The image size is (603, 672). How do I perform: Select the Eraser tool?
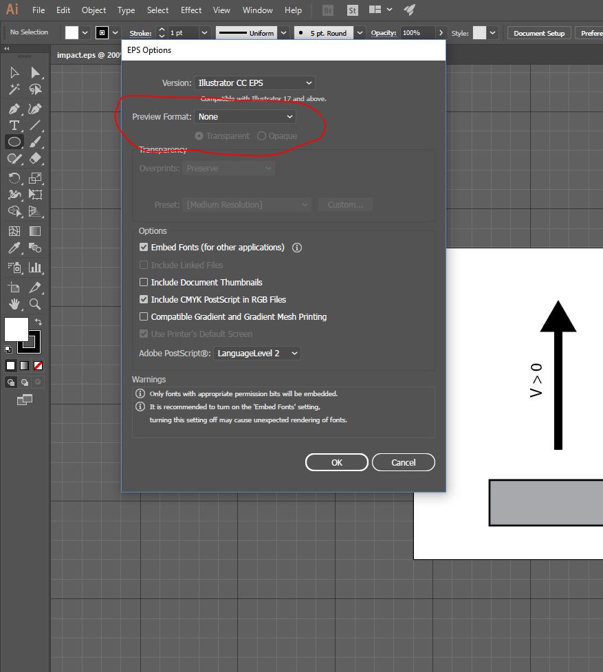point(35,159)
